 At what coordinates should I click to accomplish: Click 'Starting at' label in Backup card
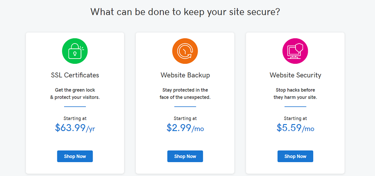(185, 118)
